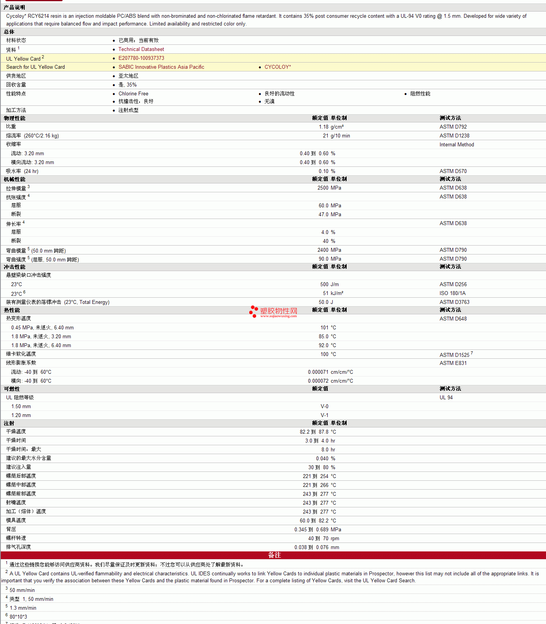Screen dimensions: 546x624
Task: Select the 机械性能 section heading
Action: 14,179
